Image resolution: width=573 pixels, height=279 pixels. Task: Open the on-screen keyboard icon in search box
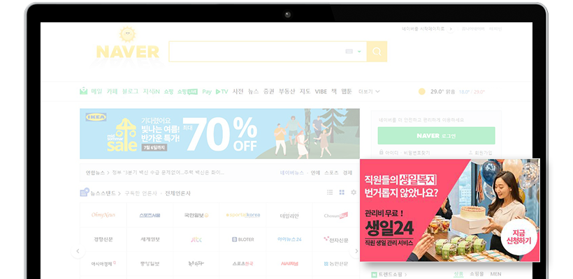point(349,52)
